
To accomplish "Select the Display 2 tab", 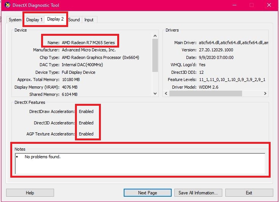I will [x=55, y=19].
